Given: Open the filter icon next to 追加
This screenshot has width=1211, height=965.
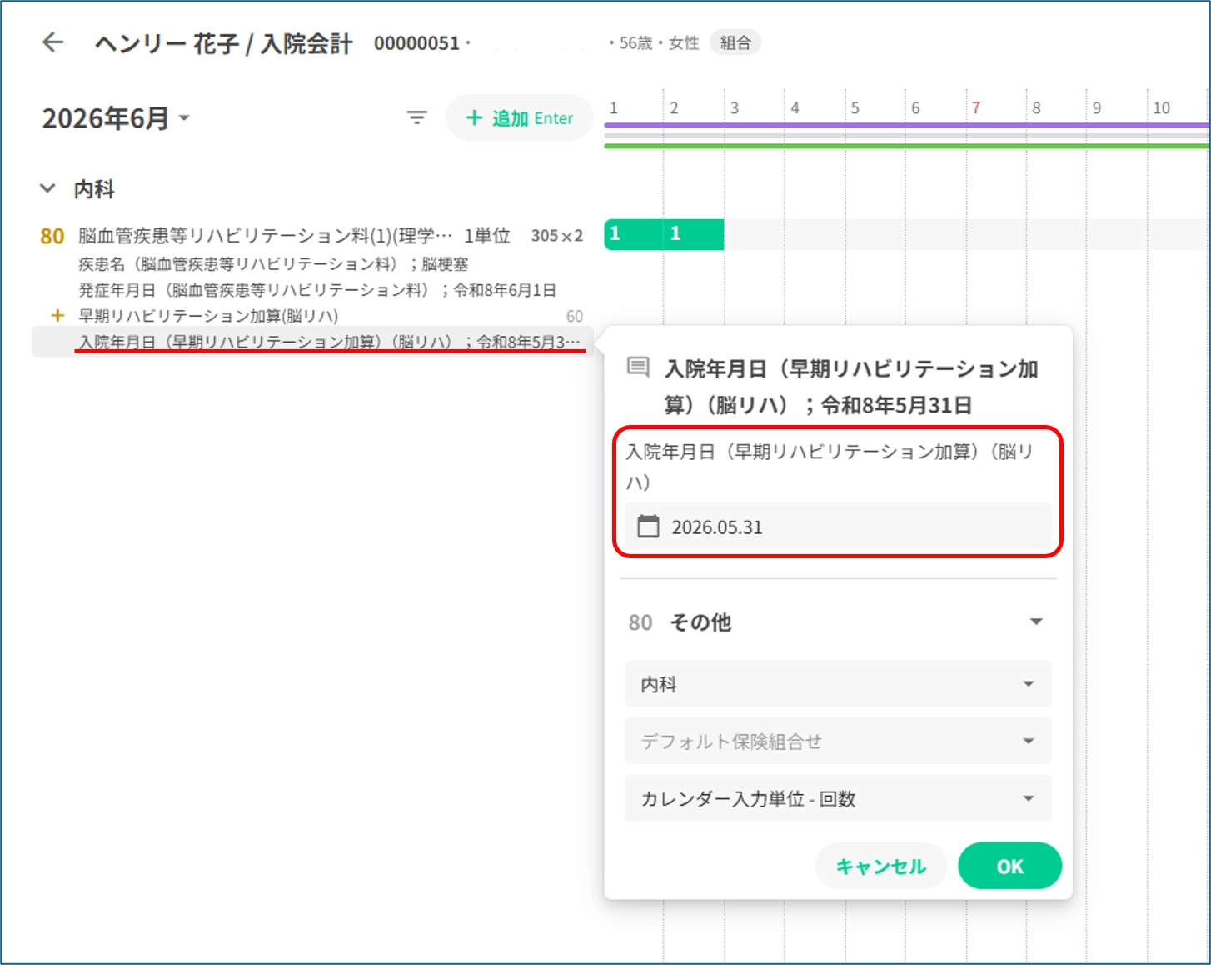Looking at the screenshot, I should pyautogui.click(x=416, y=118).
